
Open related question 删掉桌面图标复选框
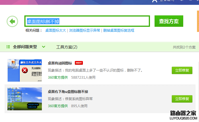119,30
